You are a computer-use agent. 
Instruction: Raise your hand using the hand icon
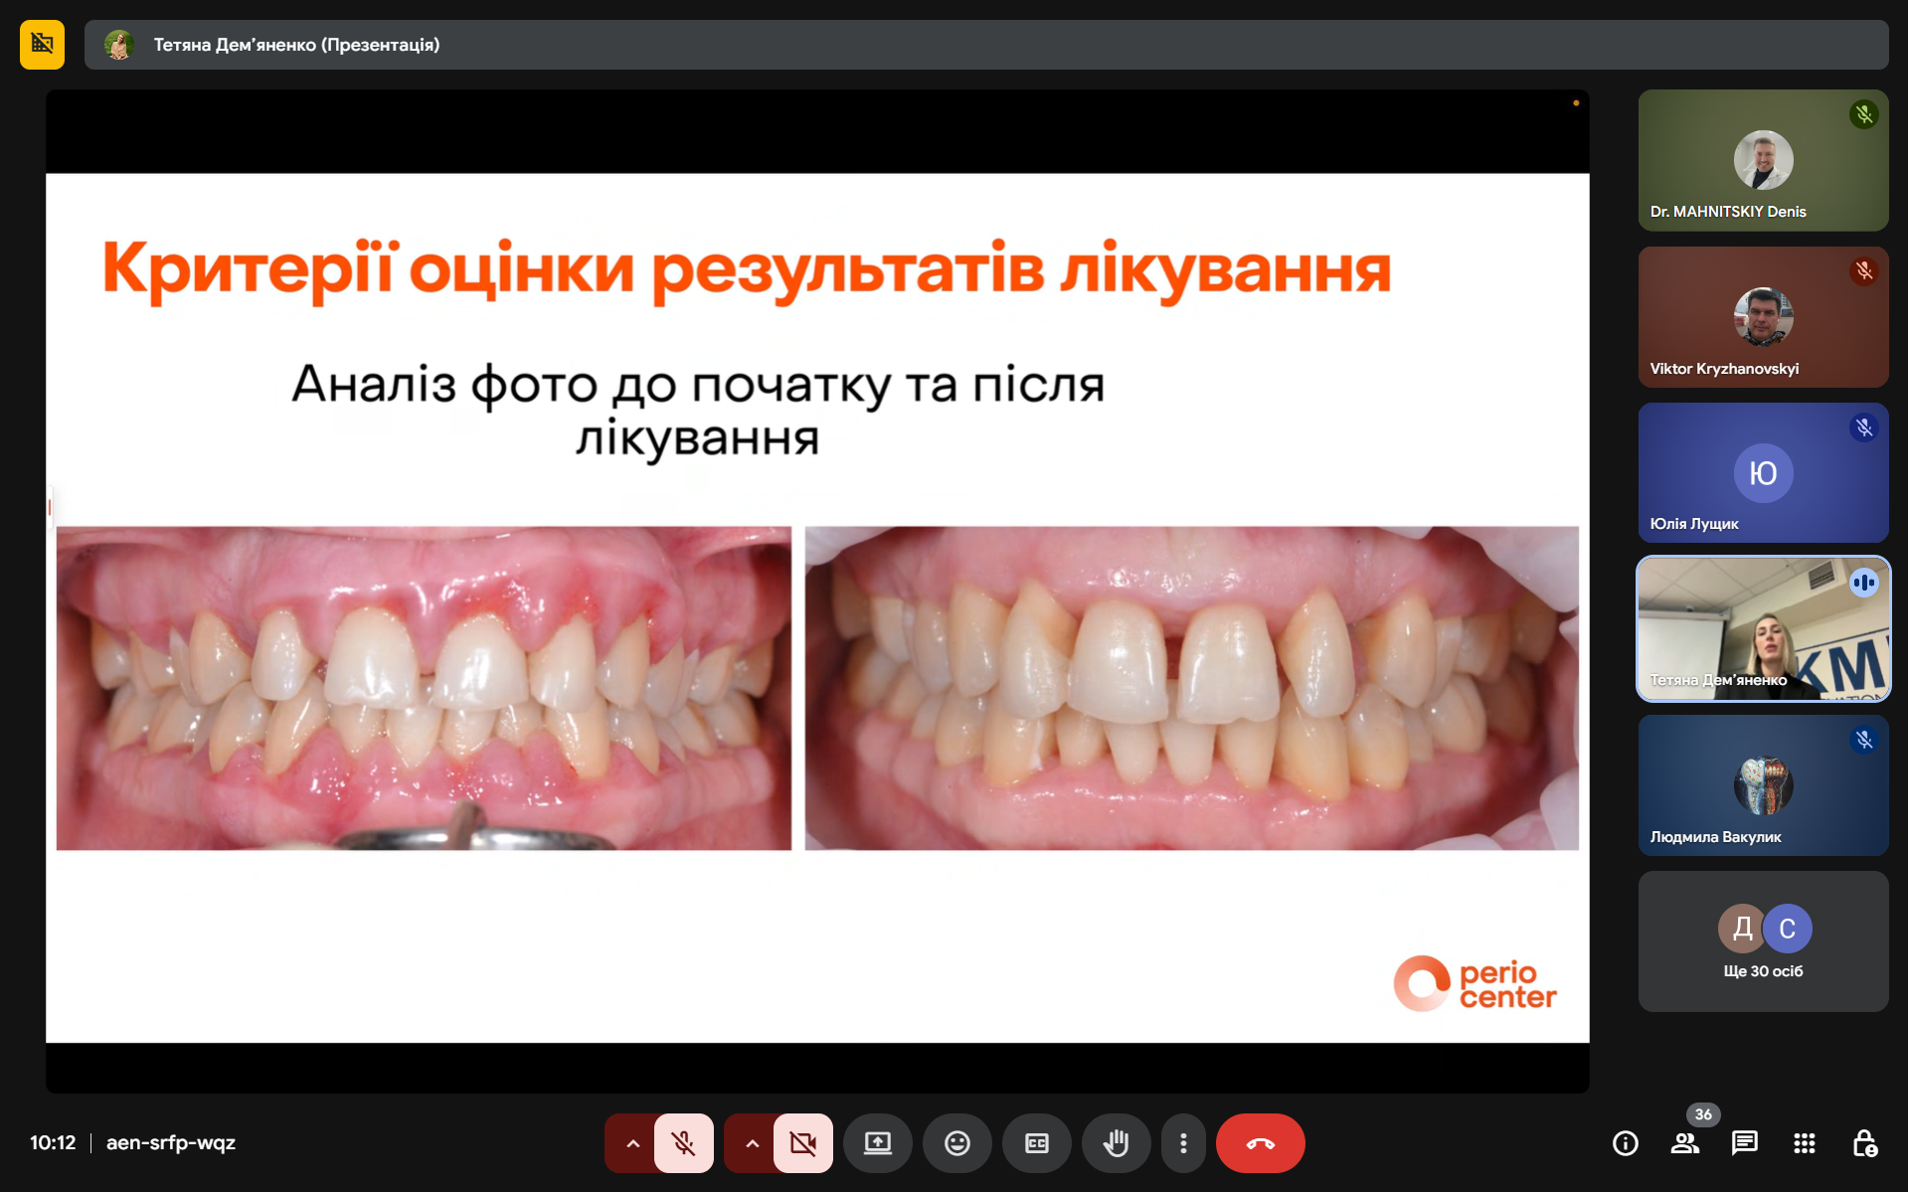tap(1117, 1143)
